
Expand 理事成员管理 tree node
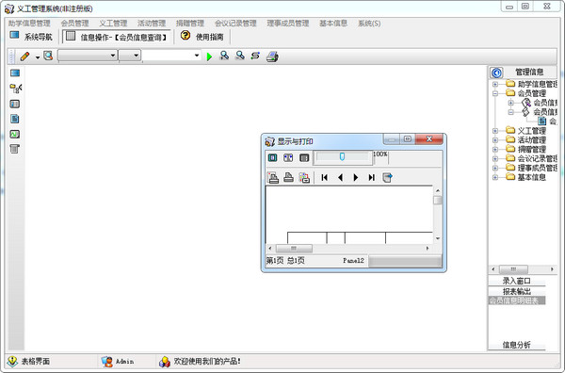495,169
